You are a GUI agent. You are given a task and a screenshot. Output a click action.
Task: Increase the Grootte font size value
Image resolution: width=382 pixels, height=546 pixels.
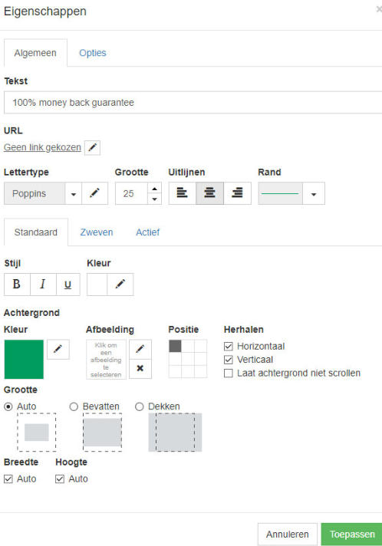point(155,189)
